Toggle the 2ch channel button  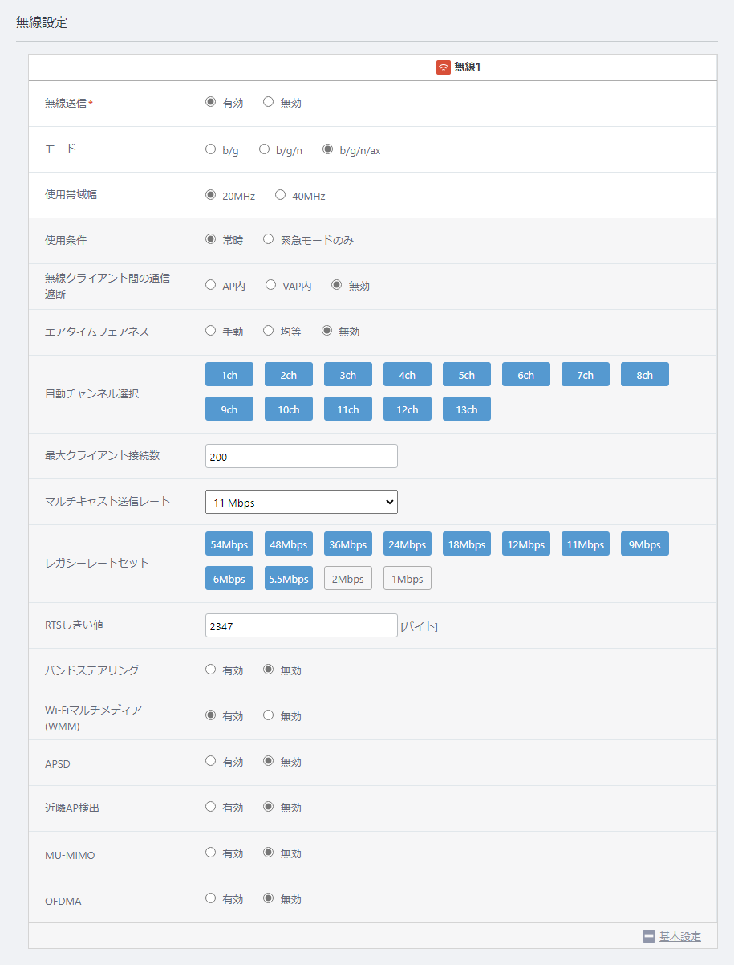click(289, 375)
